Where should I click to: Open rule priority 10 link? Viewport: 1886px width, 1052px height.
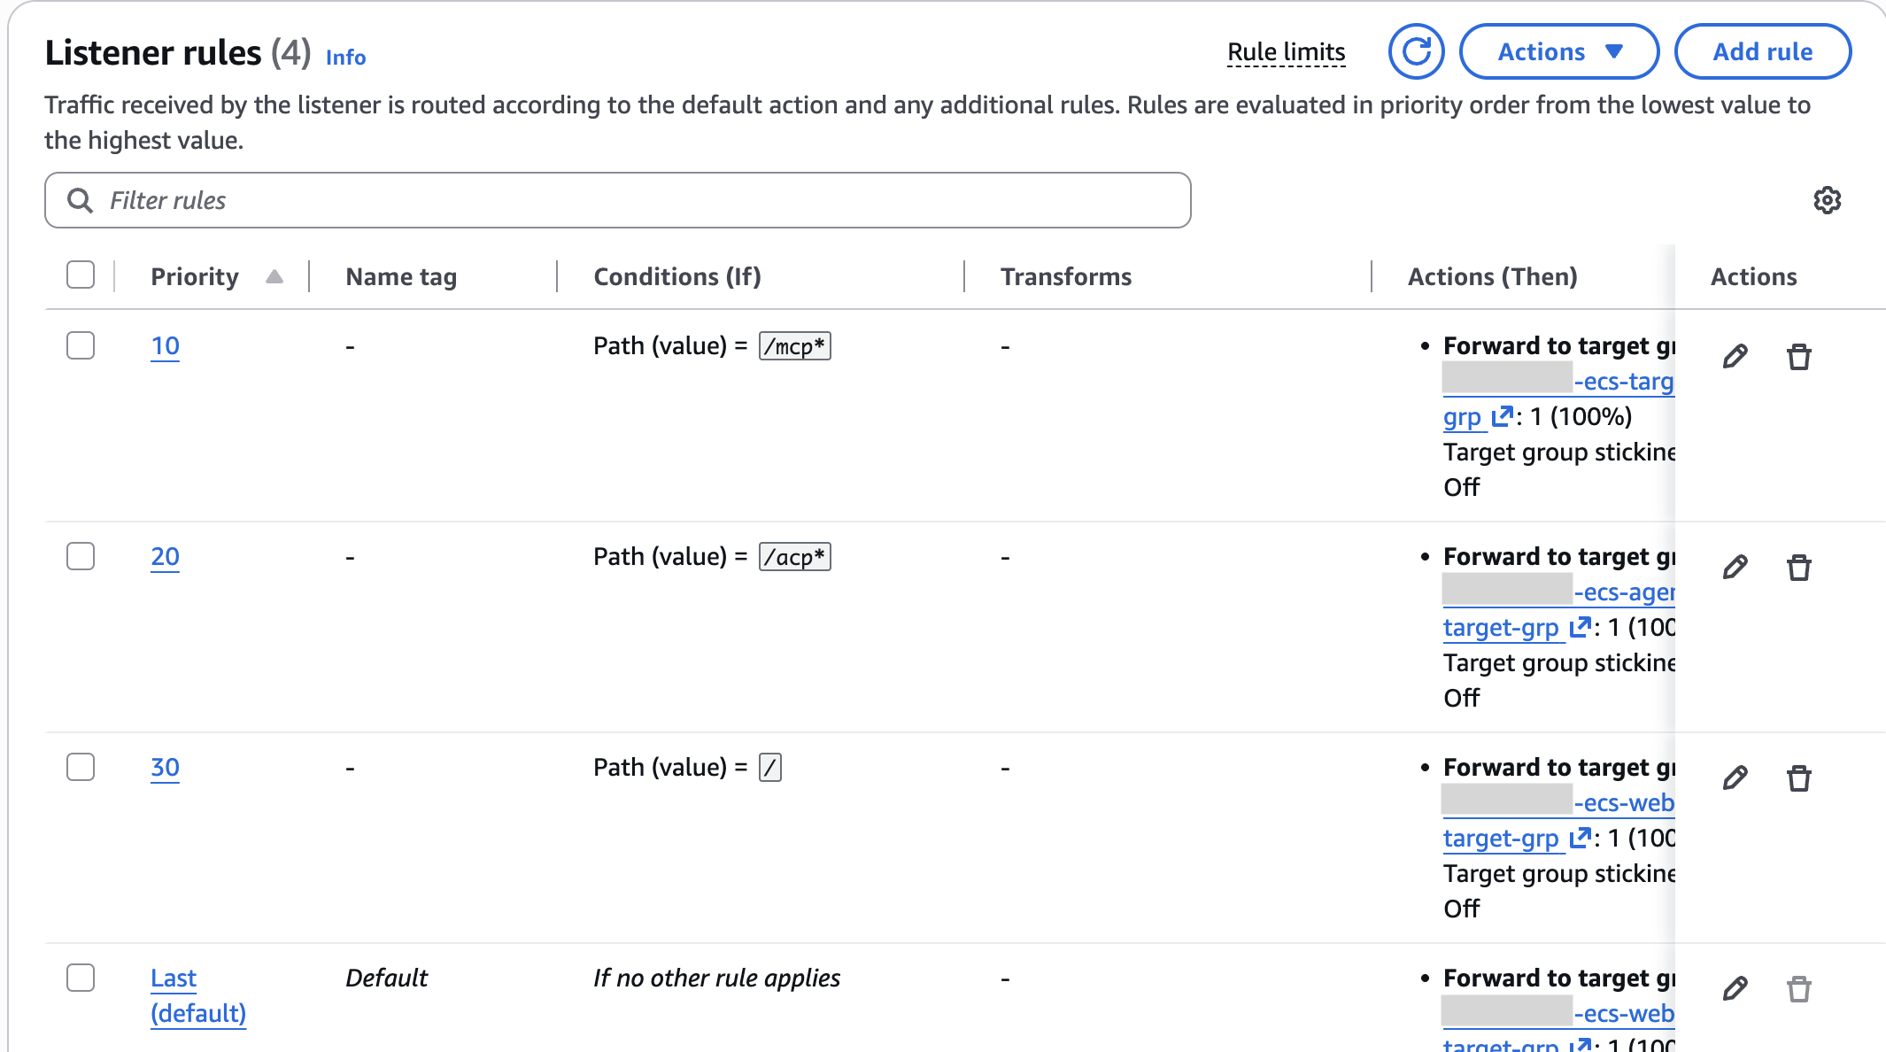(x=165, y=345)
